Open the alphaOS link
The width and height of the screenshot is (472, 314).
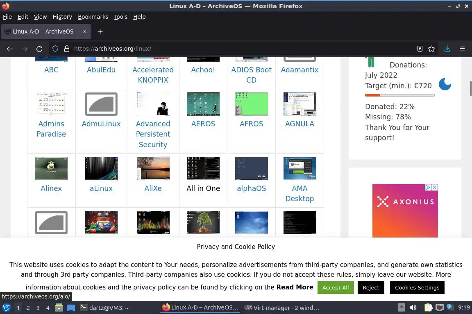(x=251, y=188)
